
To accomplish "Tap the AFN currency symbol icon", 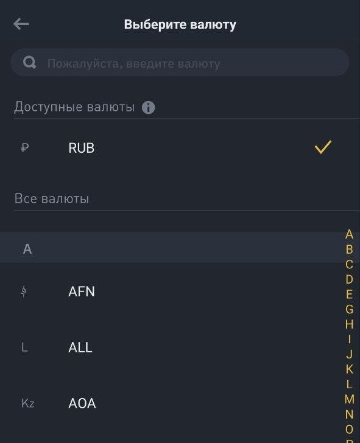I will [24, 291].
